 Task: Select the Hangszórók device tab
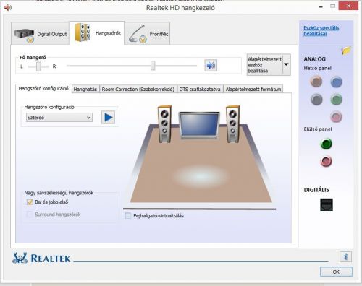pos(97,33)
